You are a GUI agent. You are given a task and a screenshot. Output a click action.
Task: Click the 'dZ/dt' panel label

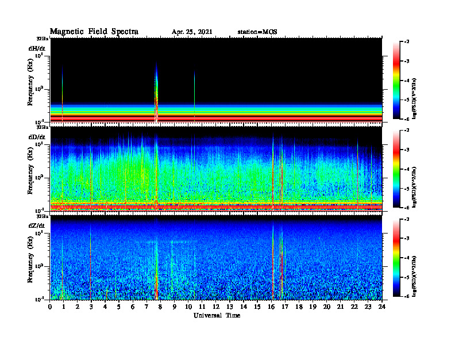tap(37, 225)
